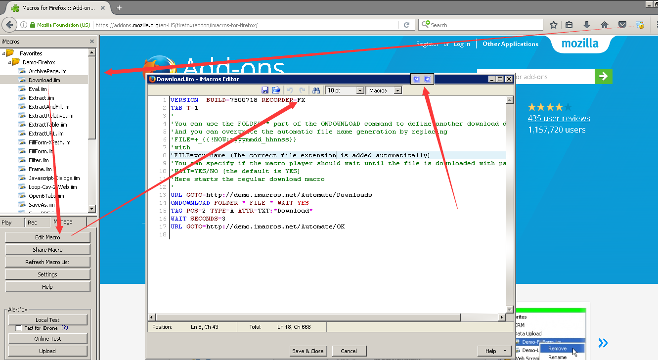Click the green padlock security icon
Screen dimensions: 658x360
(33, 25)
